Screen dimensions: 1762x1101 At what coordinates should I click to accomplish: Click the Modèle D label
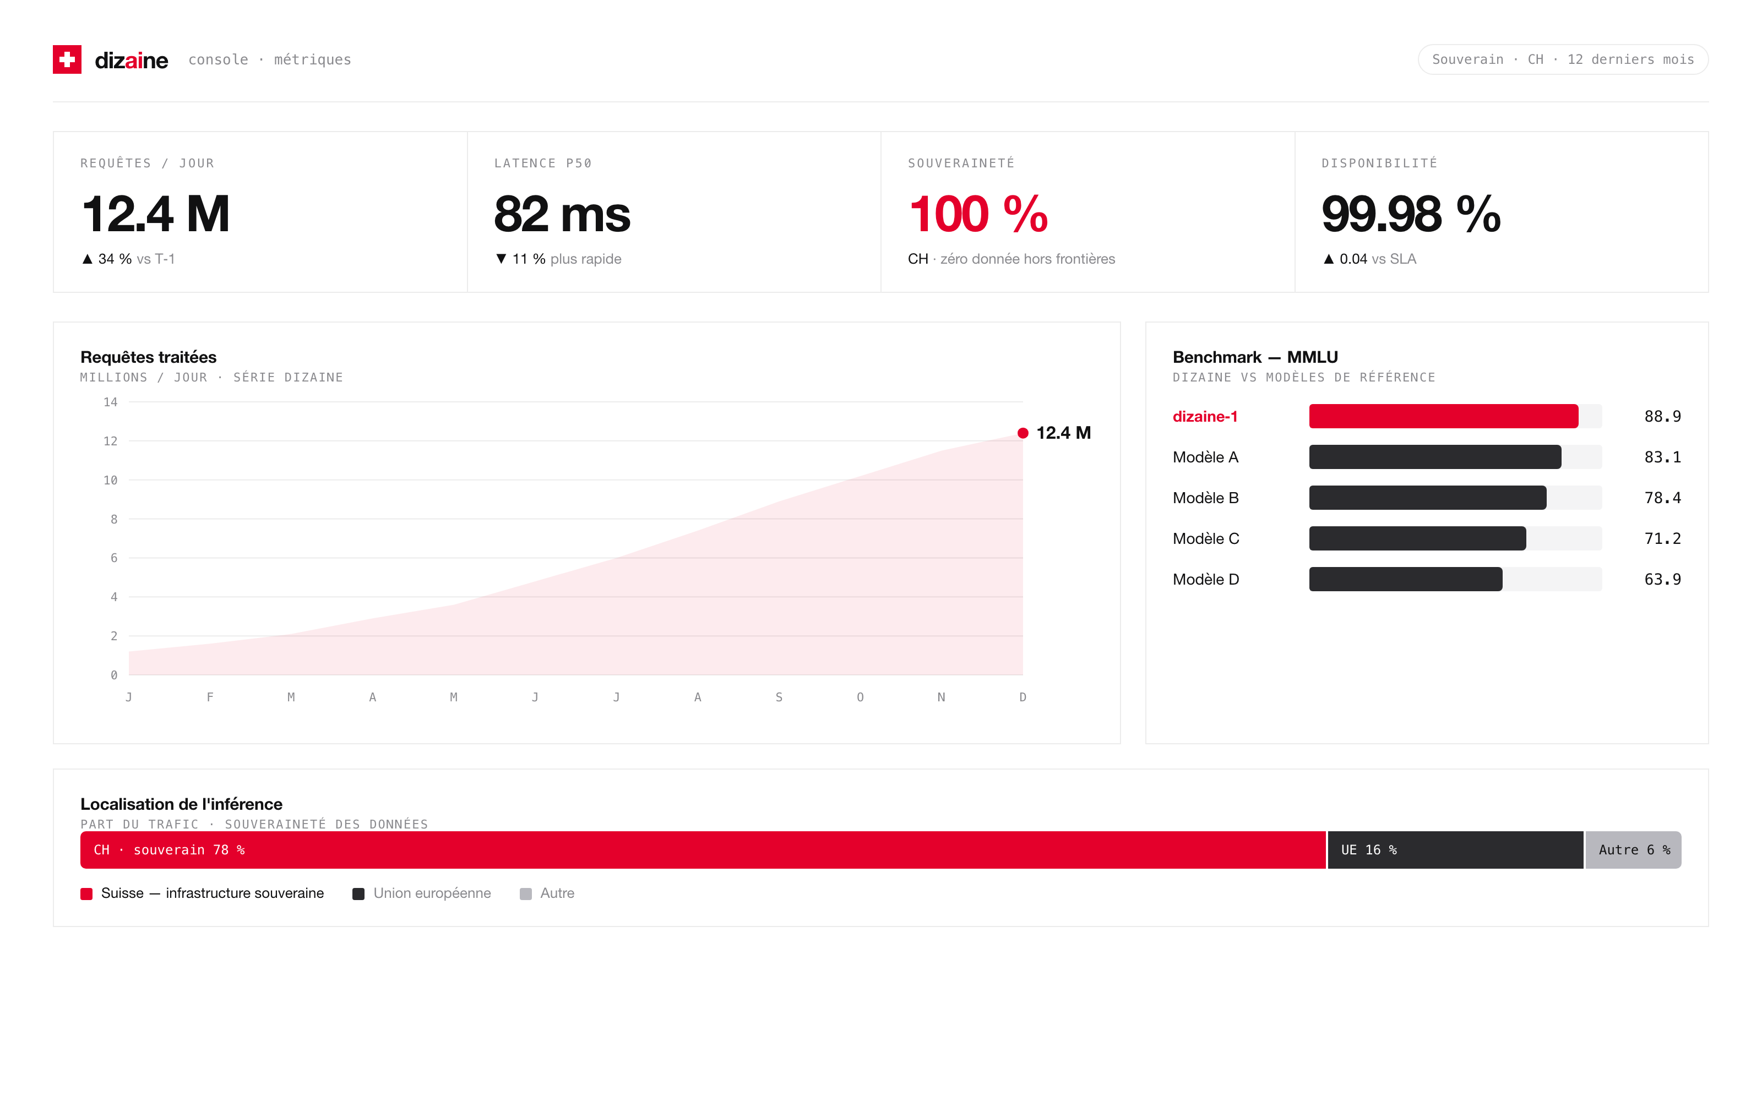(x=1206, y=580)
